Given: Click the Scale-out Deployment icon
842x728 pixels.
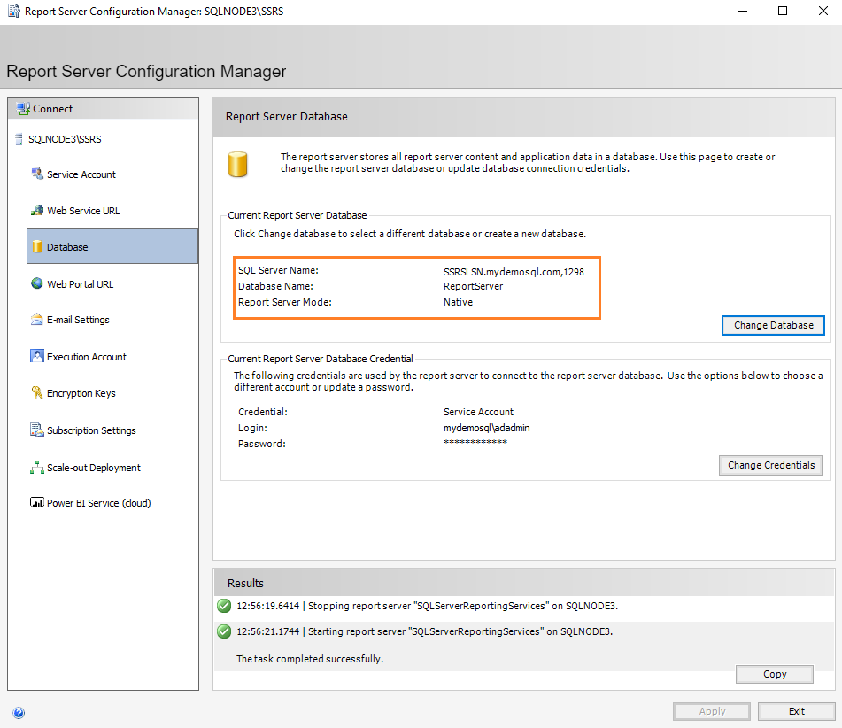Looking at the screenshot, I should pyautogui.click(x=36, y=468).
